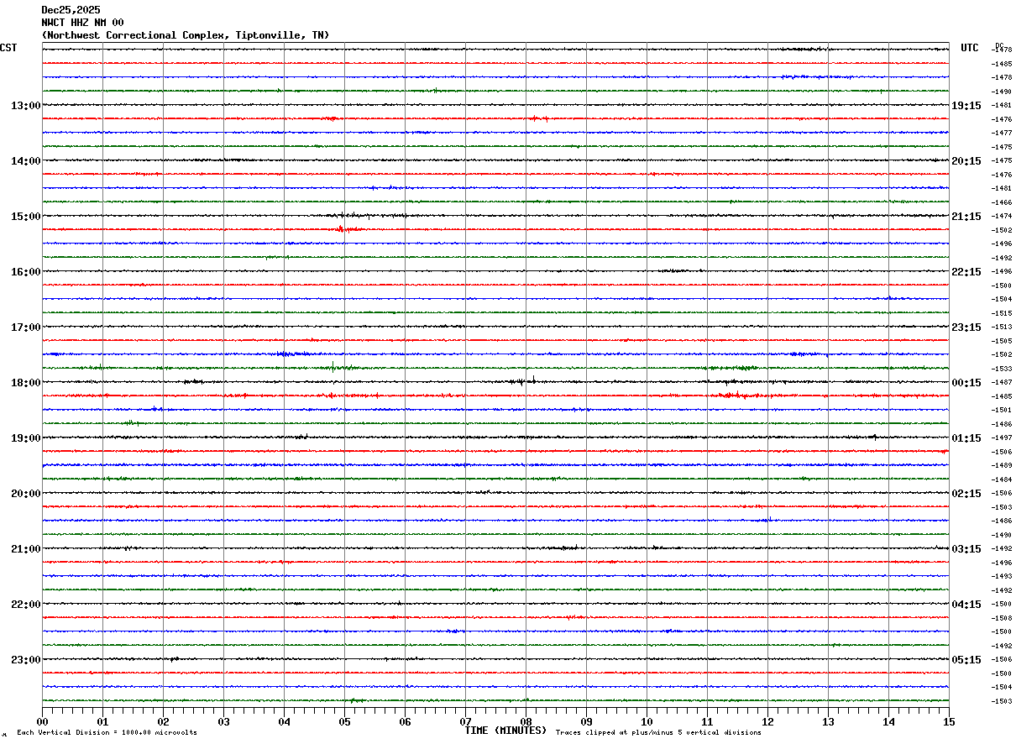Click the 18:00 CST time label
This screenshot has width=1016, height=744.
(x=25, y=383)
